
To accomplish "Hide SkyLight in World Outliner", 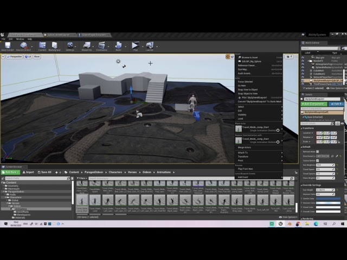I will tap(303, 57).
